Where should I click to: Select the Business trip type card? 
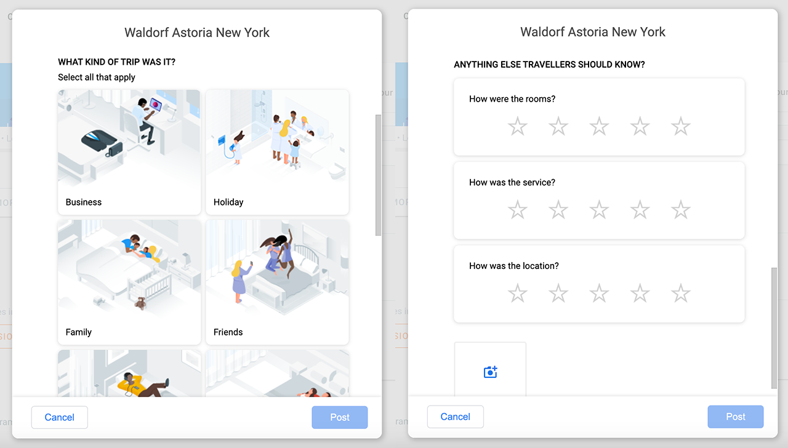tap(129, 152)
